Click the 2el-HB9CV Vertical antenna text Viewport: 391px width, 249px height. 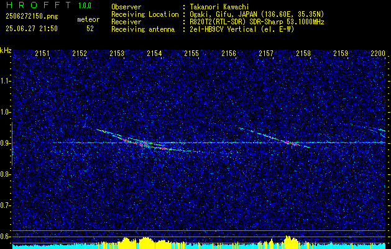[242, 29]
